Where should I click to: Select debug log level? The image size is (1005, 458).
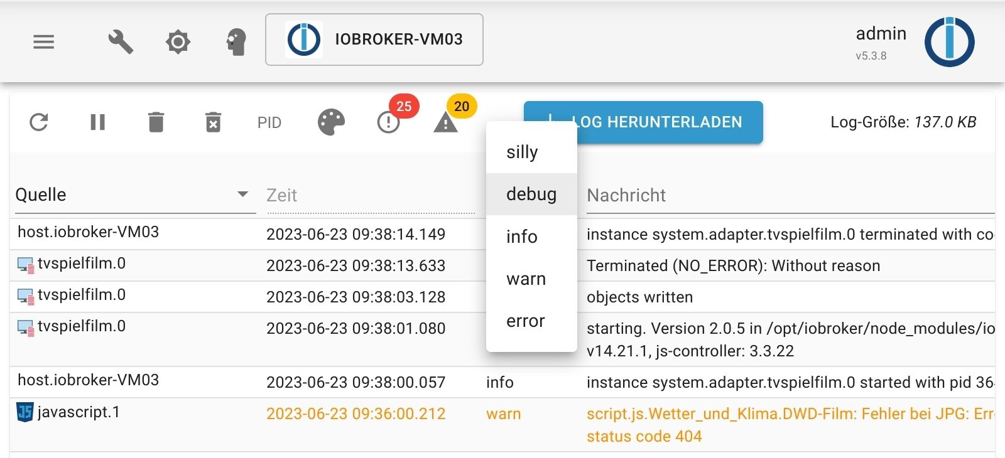point(531,194)
